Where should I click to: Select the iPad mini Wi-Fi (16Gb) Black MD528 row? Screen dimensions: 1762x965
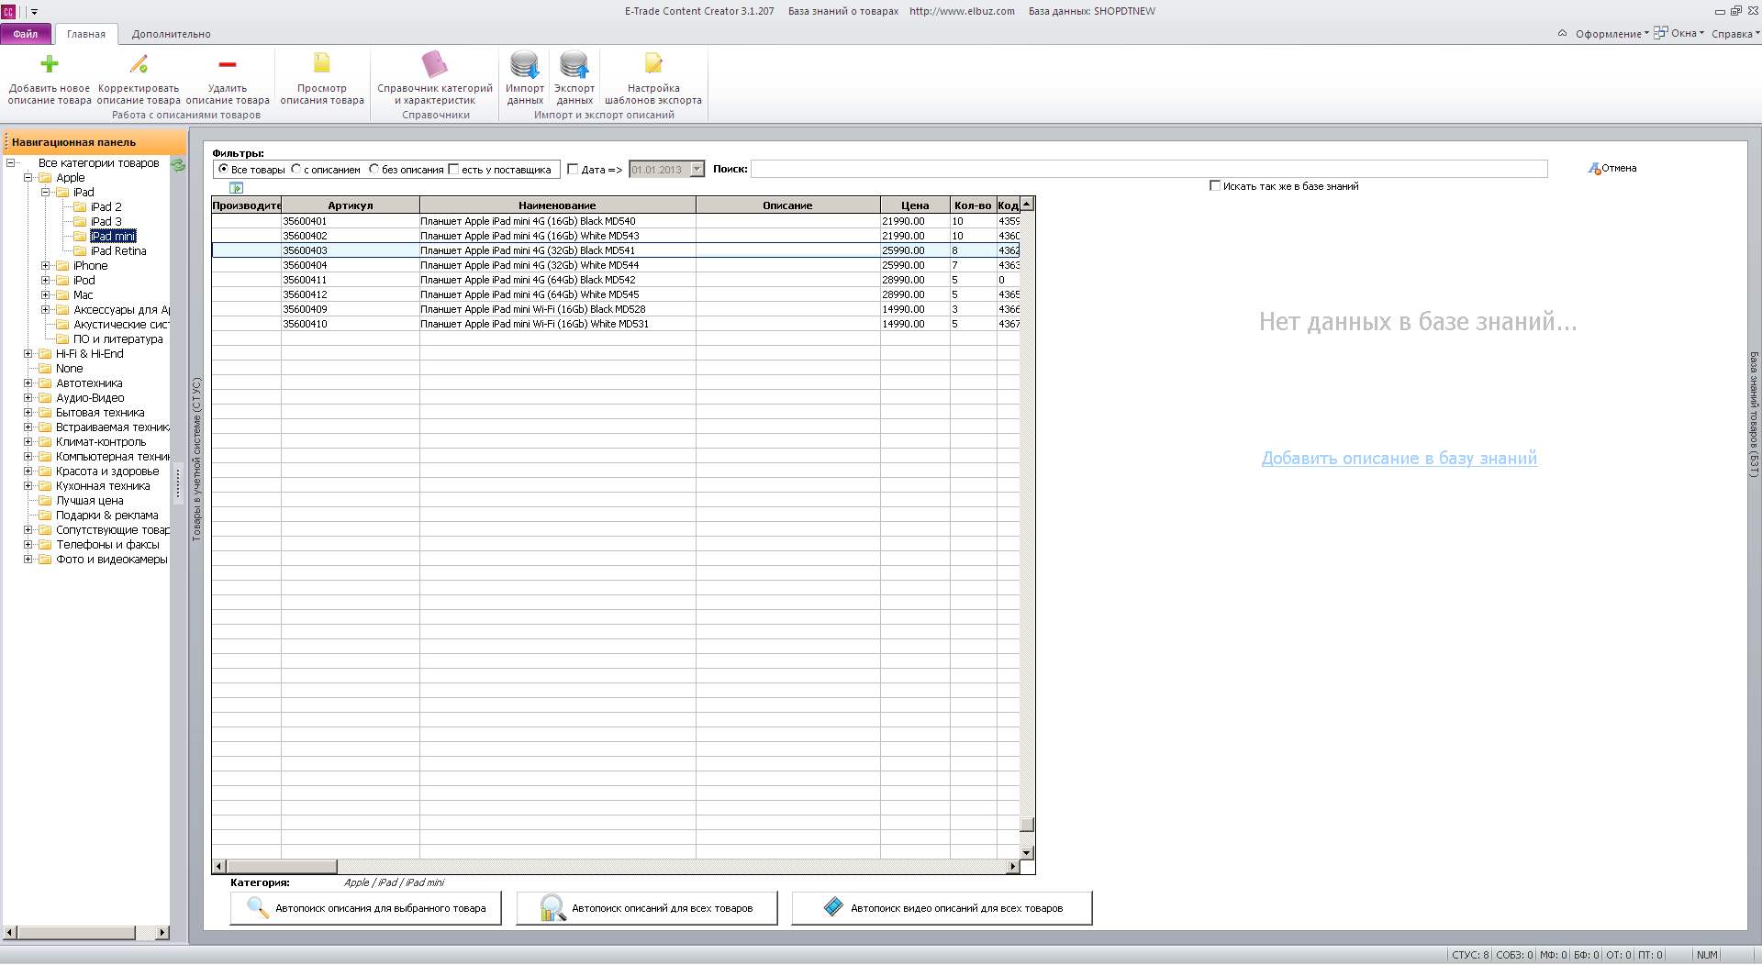(616, 309)
